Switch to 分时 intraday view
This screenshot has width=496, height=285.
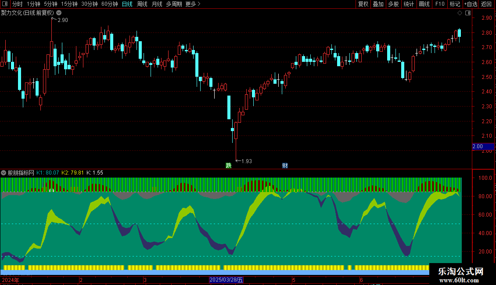click(x=18, y=4)
